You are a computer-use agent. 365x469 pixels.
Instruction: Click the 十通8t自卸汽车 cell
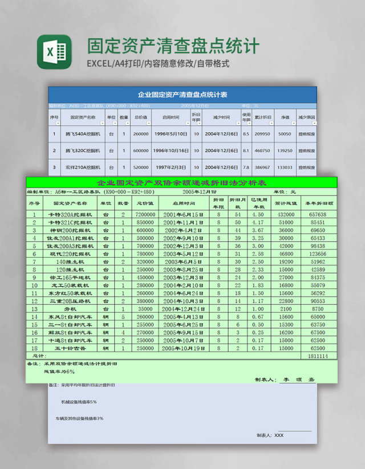[x=70, y=340]
